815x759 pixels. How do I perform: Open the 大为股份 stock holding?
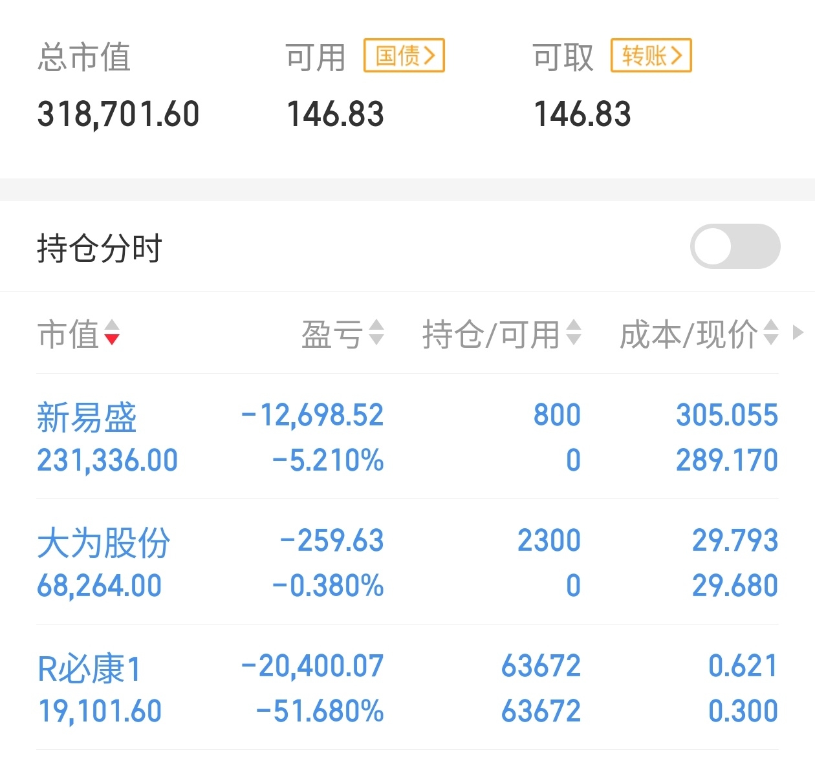103,542
